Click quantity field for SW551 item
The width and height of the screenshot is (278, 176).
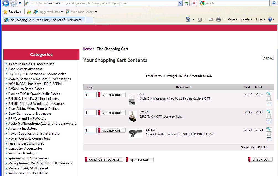[90, 113]
